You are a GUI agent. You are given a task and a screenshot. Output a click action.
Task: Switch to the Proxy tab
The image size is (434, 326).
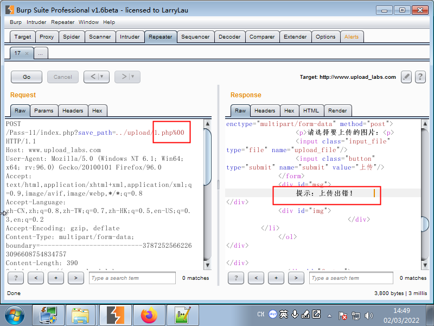[47, 36]
